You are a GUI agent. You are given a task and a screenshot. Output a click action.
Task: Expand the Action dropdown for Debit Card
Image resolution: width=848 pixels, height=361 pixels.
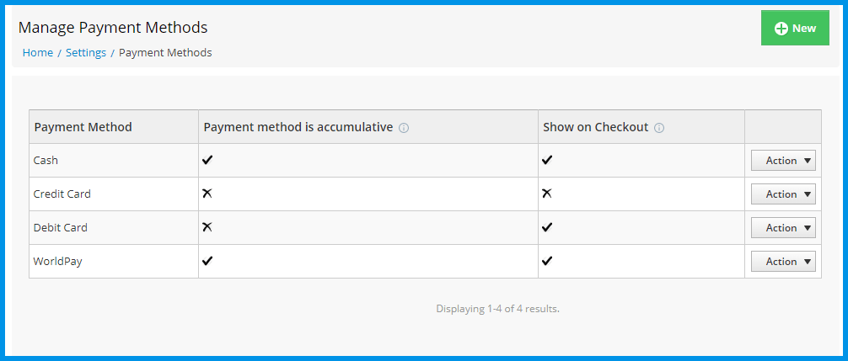click(783, 228)
